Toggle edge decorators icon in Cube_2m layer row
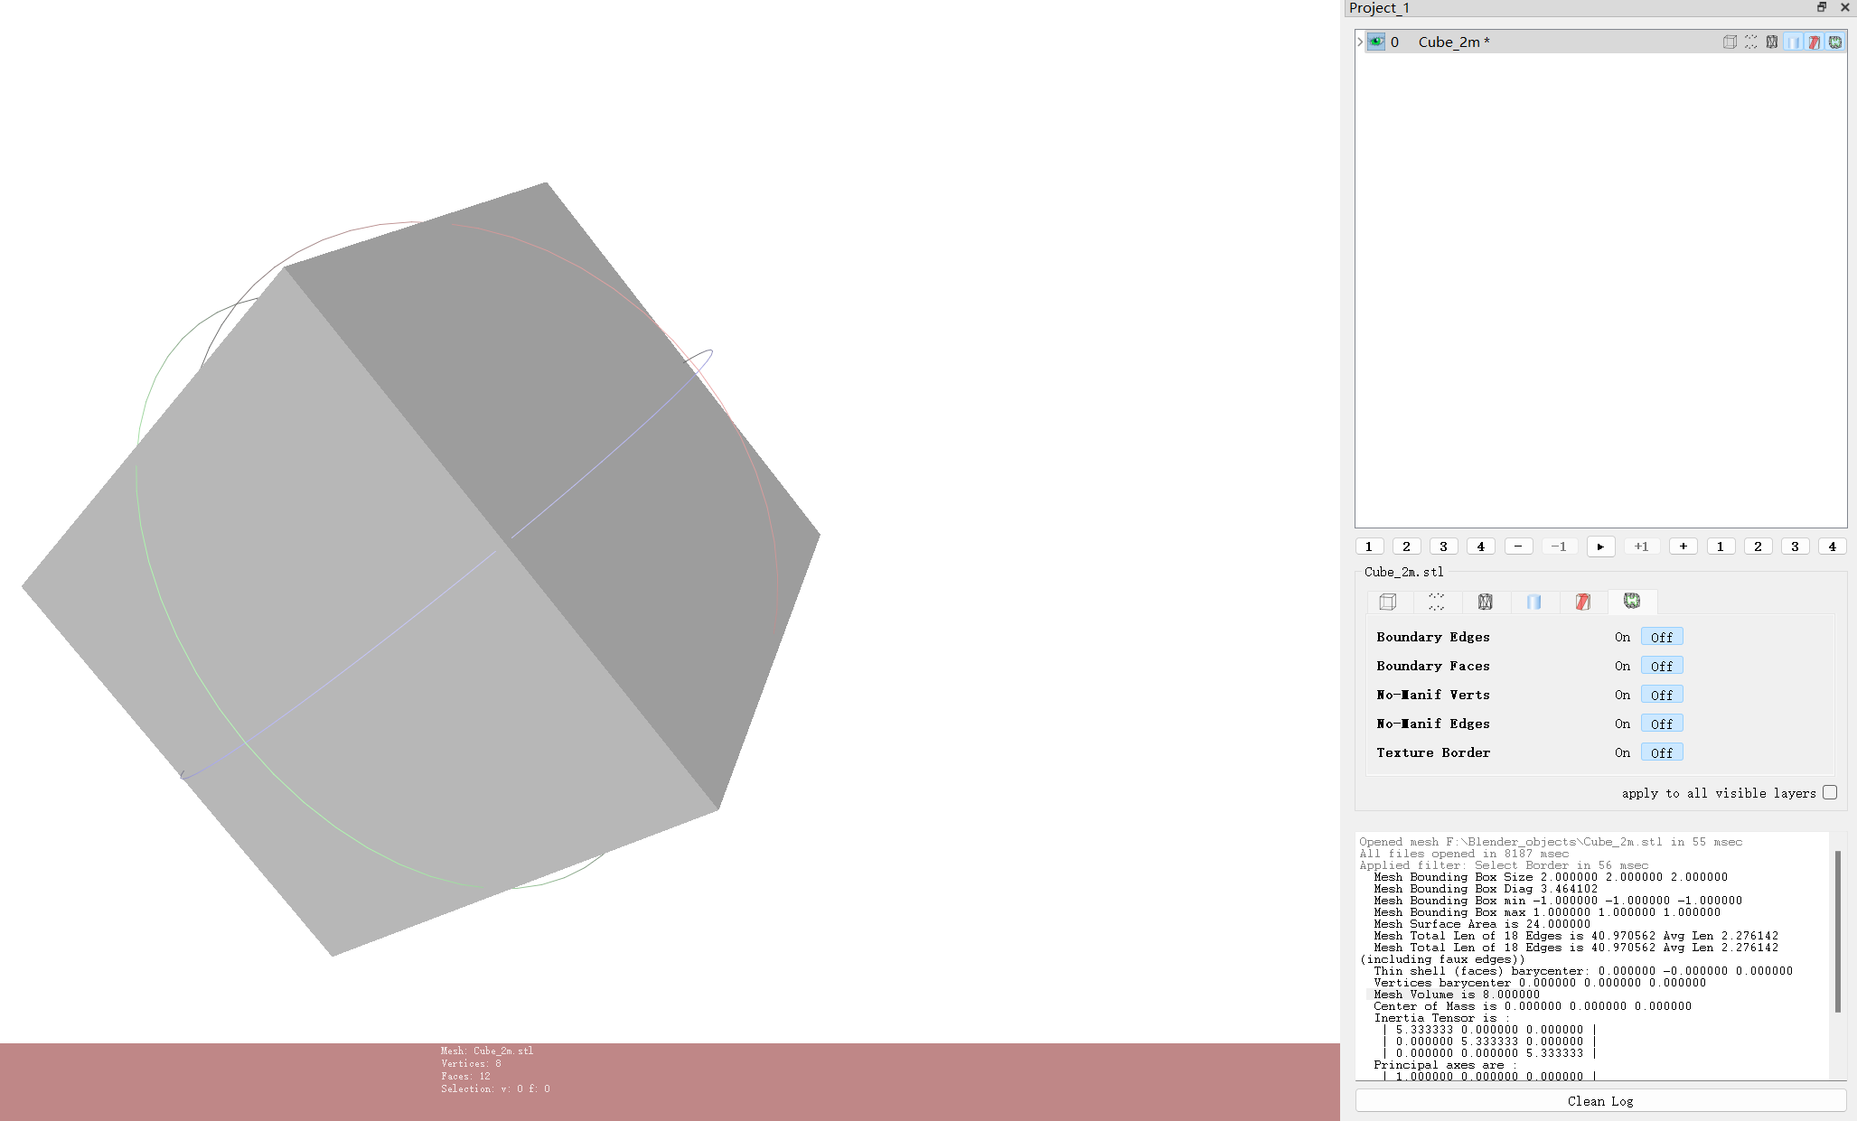This screenshot has height=1121, width=1857. (1835, 42)
